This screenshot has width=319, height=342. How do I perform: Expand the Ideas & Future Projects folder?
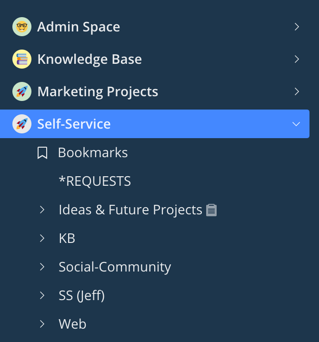[x=42, y=210]
